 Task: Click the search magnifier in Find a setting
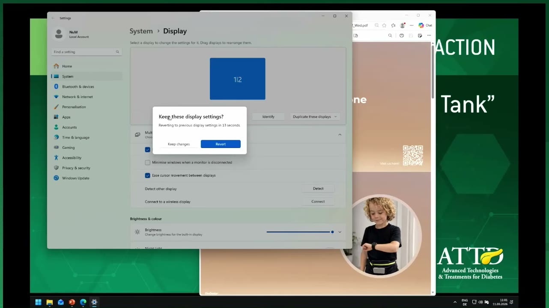pyautogui.click(x=117, y=52)
